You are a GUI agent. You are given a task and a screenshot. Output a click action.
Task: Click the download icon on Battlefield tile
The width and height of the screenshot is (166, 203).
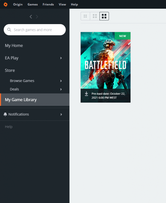pos(86,94)
